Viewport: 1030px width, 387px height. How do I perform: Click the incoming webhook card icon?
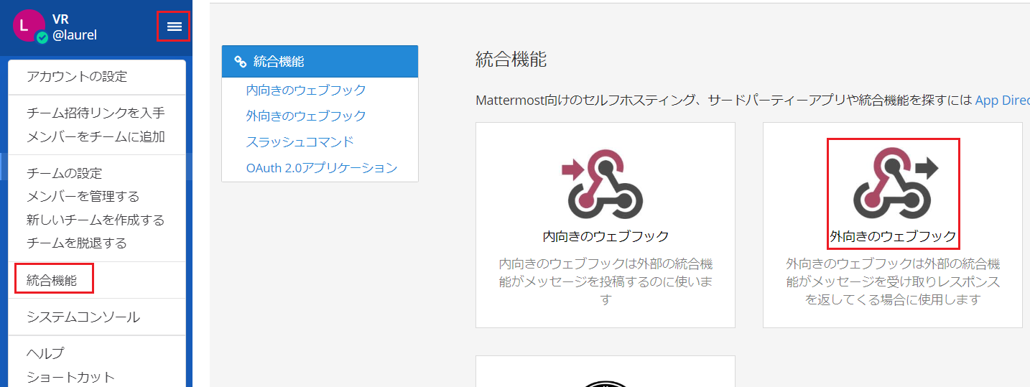(x=602, y=182)
